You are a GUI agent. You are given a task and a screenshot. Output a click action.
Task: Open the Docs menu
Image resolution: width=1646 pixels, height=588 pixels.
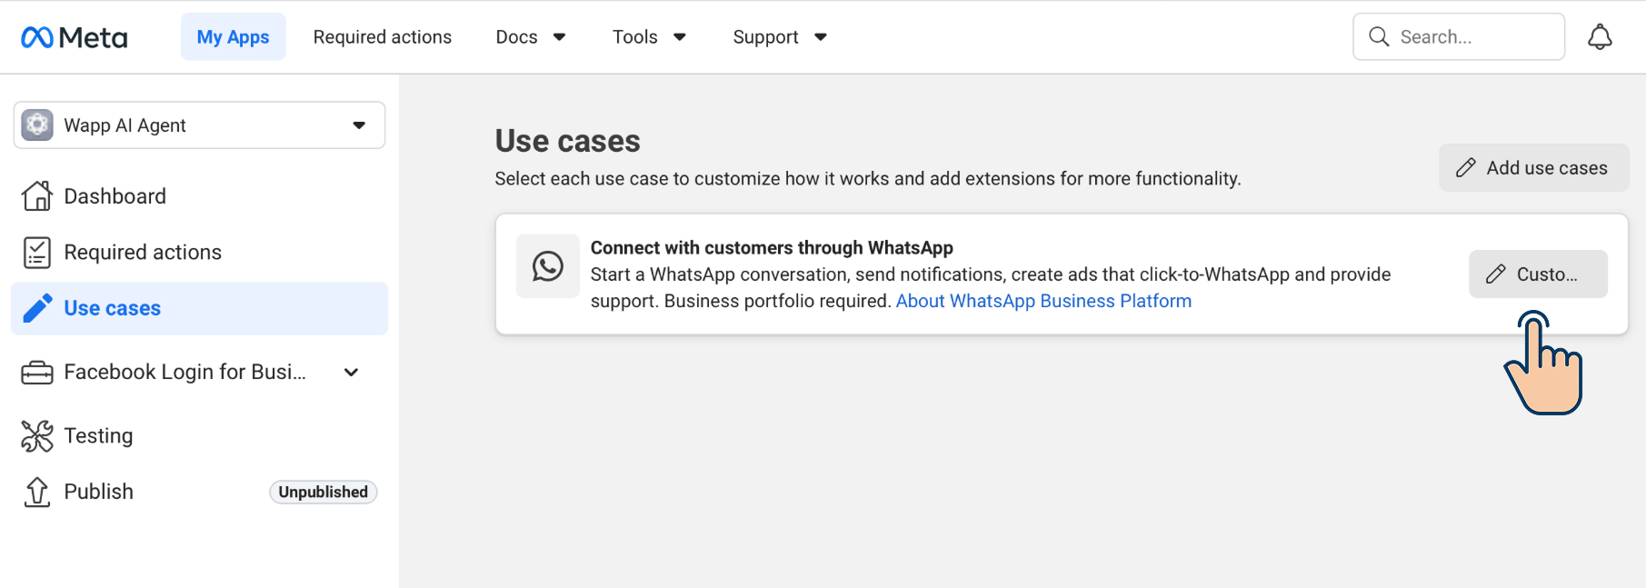[x=531, y=37]
